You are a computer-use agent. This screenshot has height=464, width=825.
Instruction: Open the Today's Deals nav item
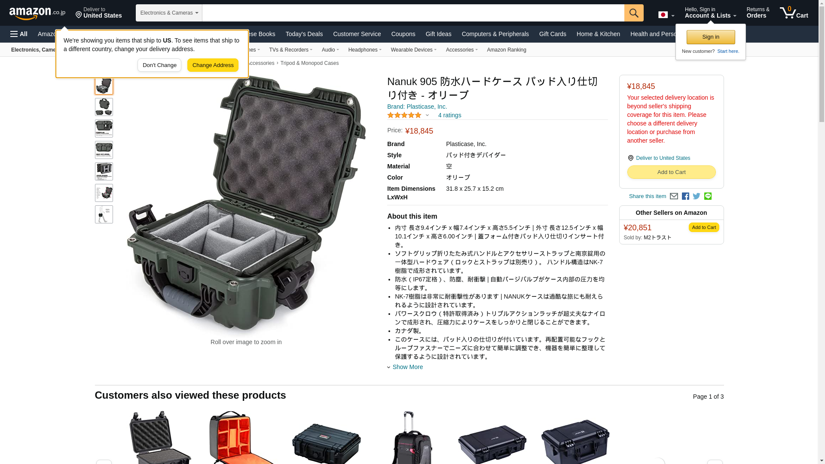pos(304,34)
